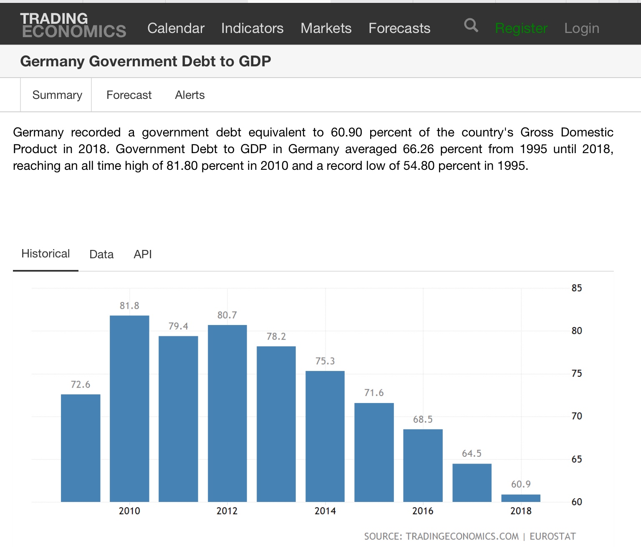
Task: Click the Trading Economics logo
Action: pyautogui.click(x=73, y=25)
